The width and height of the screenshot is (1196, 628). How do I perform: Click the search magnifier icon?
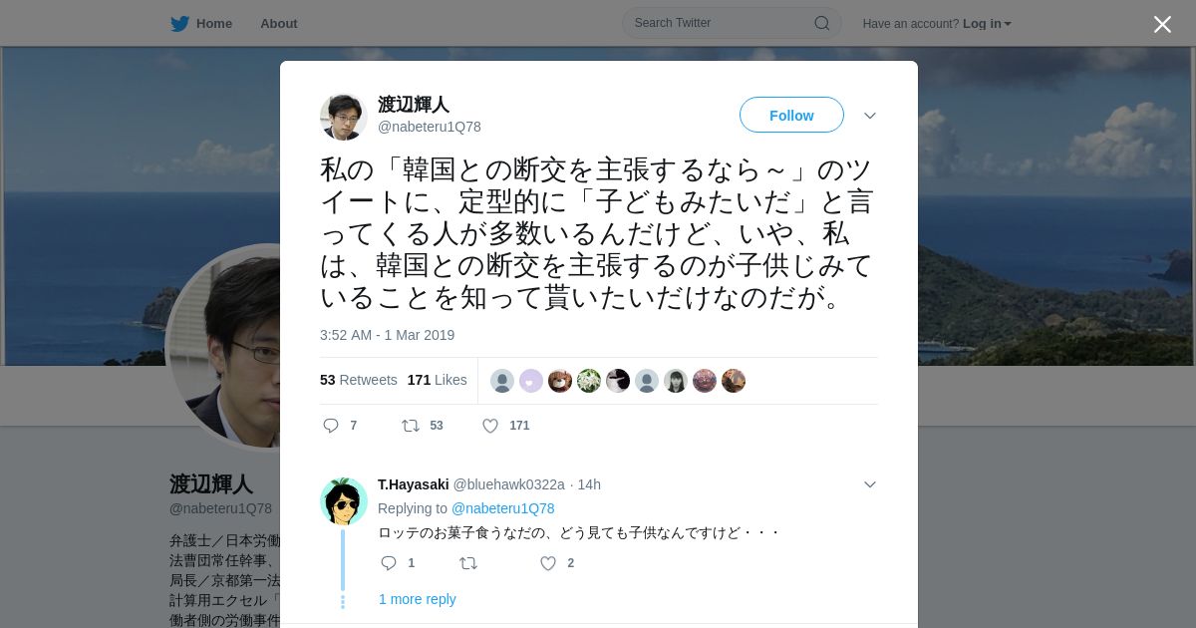click(822, 23)
